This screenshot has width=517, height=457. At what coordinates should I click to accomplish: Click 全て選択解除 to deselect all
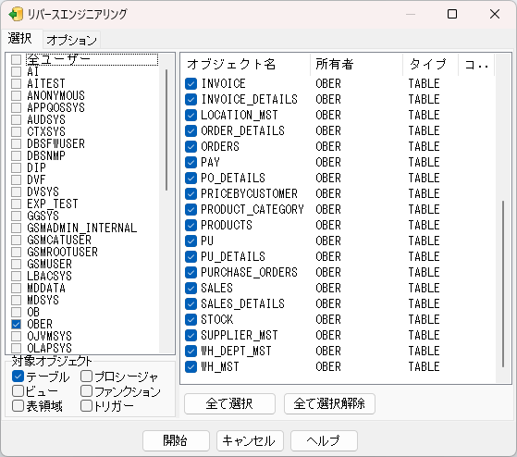click(x=329, y=403)
